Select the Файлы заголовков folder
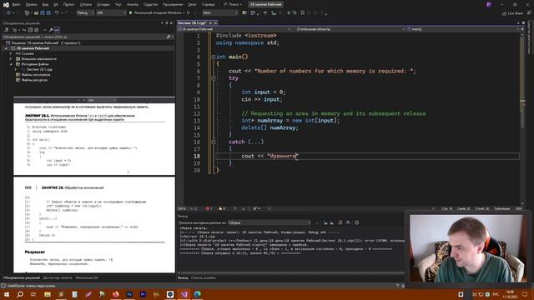The image size is (534, 300). pyautogui.click(x=36, y=75)
